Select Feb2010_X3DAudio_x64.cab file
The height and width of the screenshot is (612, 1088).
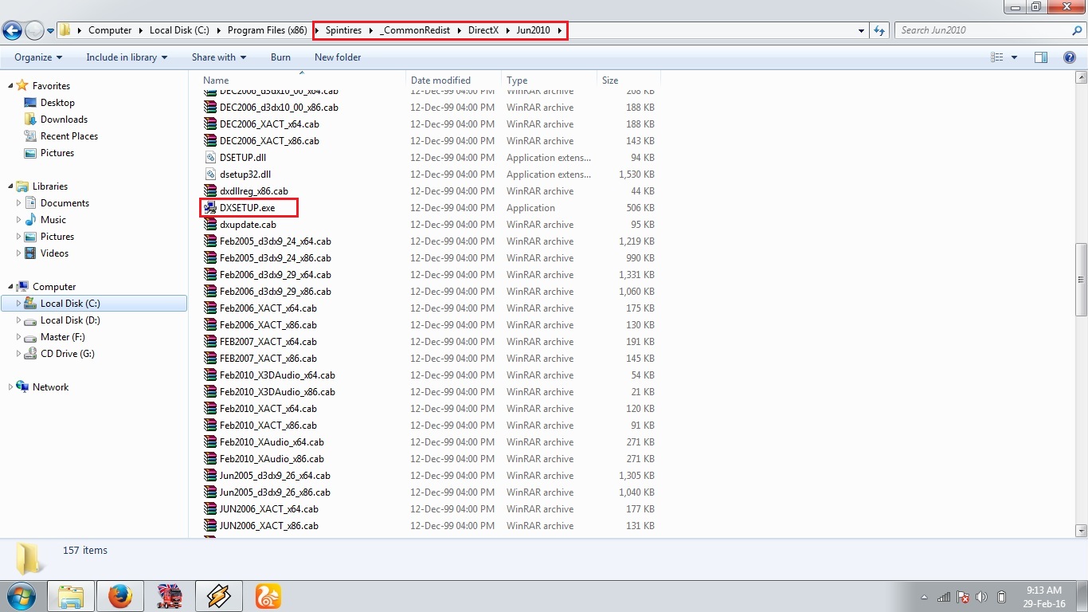tap(277, 375)
